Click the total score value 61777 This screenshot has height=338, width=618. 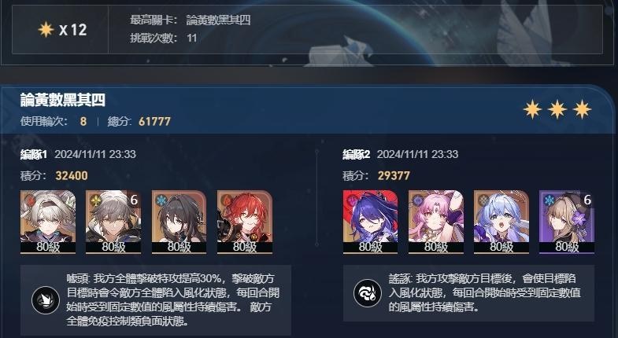point(154,121)
